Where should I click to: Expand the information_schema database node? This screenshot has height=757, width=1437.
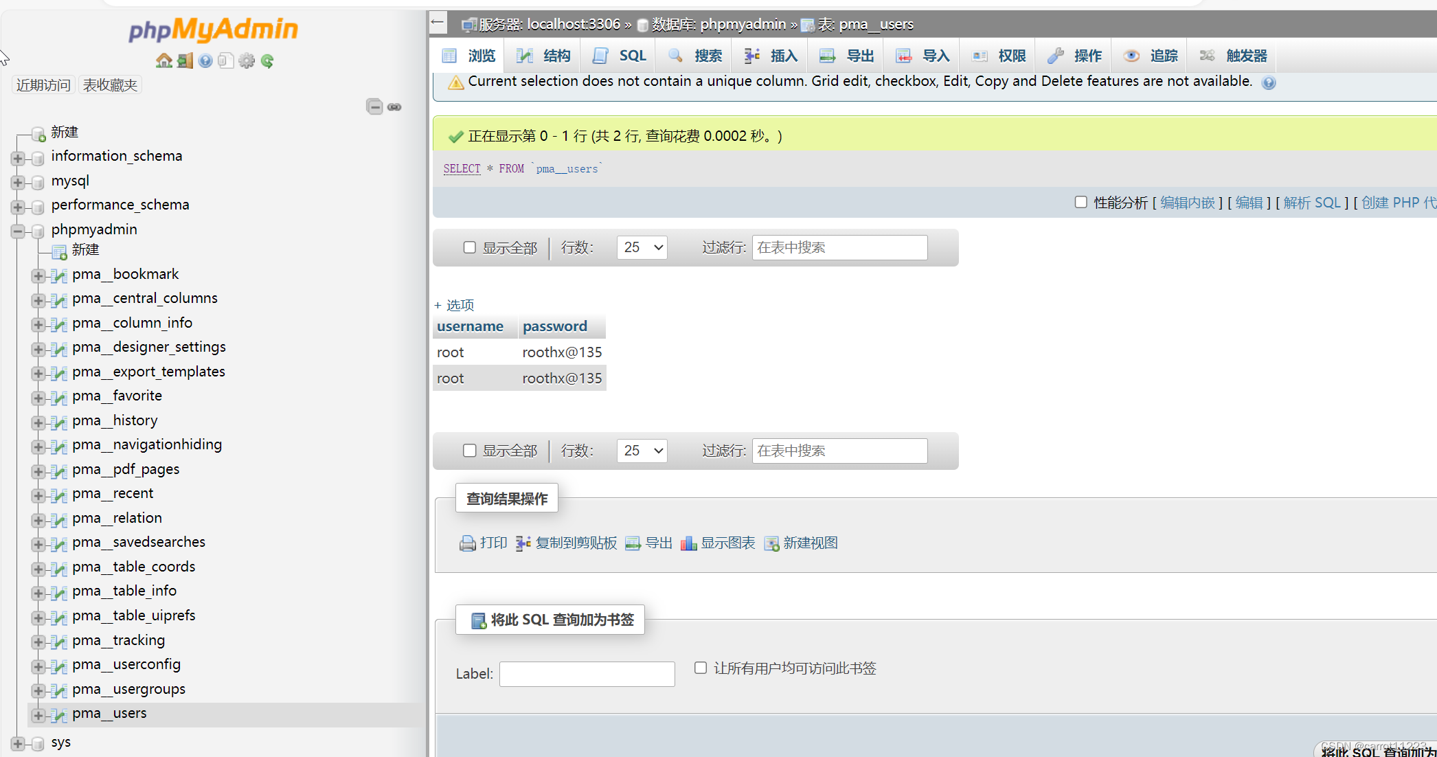[17, 158]
